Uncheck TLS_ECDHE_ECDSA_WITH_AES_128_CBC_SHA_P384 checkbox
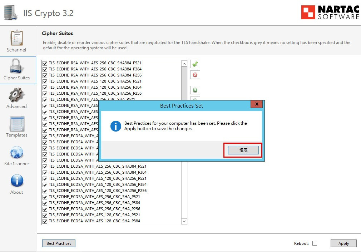This screenshot has width=361, height=252. [45, 221]
